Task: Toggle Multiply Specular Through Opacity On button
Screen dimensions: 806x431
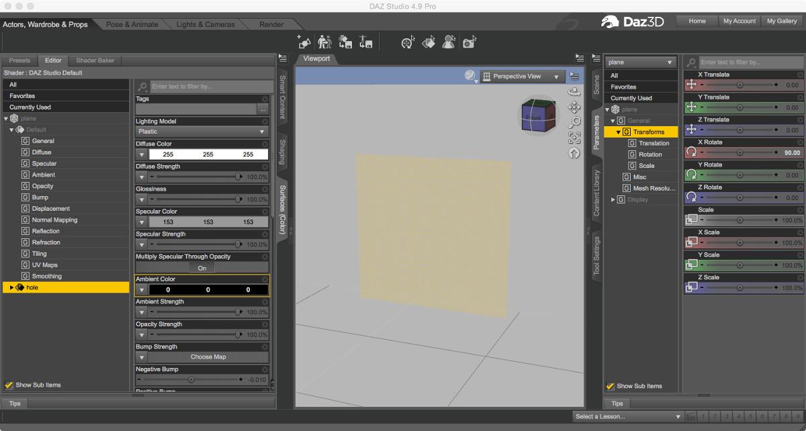Action: (201, 267)
